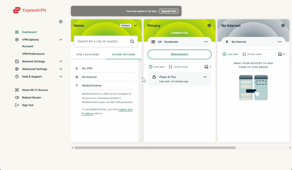Click the Reboot Router sidebar item
This screenshot has height=170, width=292.
tap(31, 98)
